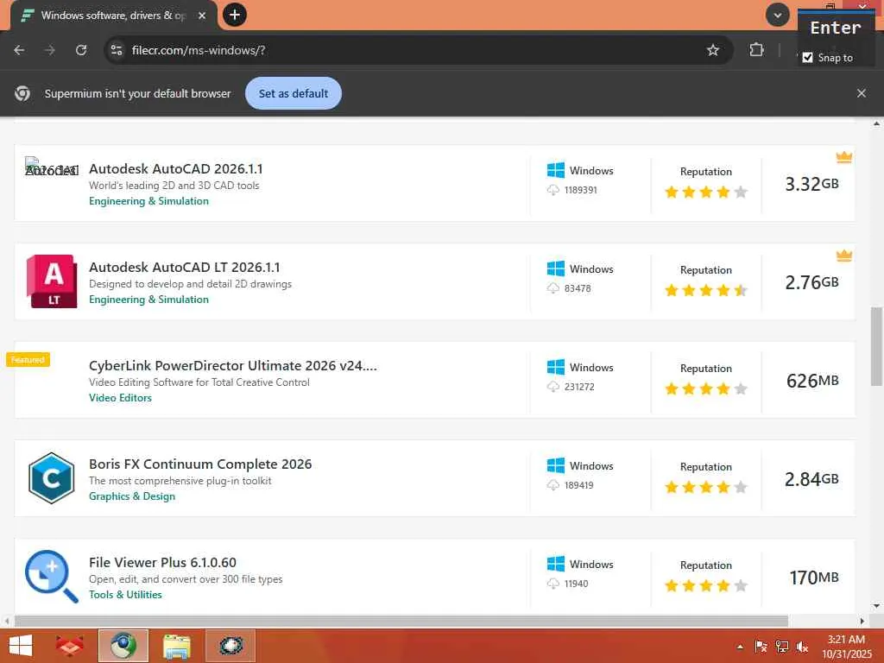Click the File Viewer Plus magnifier icon

(x=51, y=576)
